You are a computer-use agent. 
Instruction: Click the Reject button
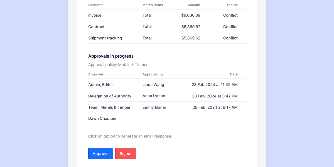[126, 153]
